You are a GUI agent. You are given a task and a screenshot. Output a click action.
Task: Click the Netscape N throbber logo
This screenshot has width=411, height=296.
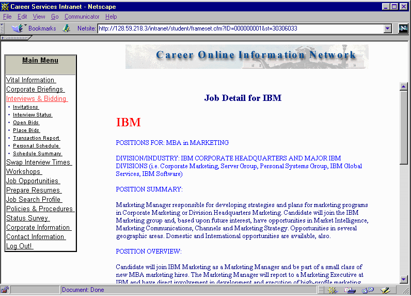pos(403,28)
